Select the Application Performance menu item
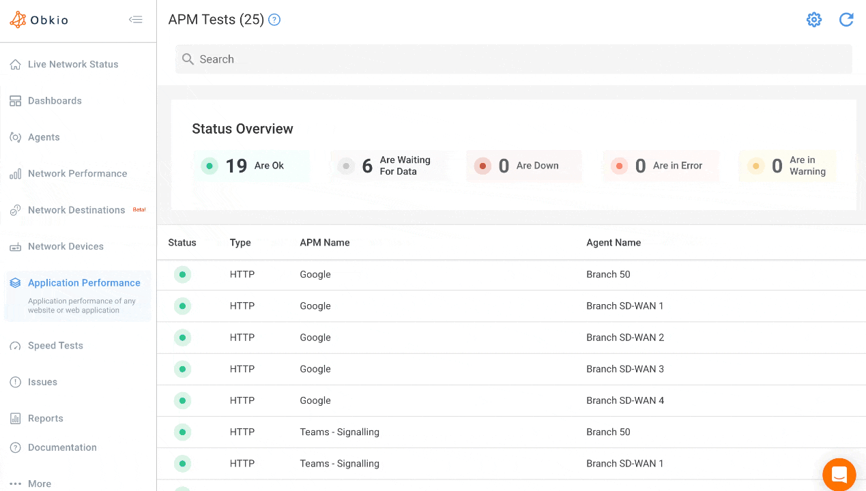 83,282
